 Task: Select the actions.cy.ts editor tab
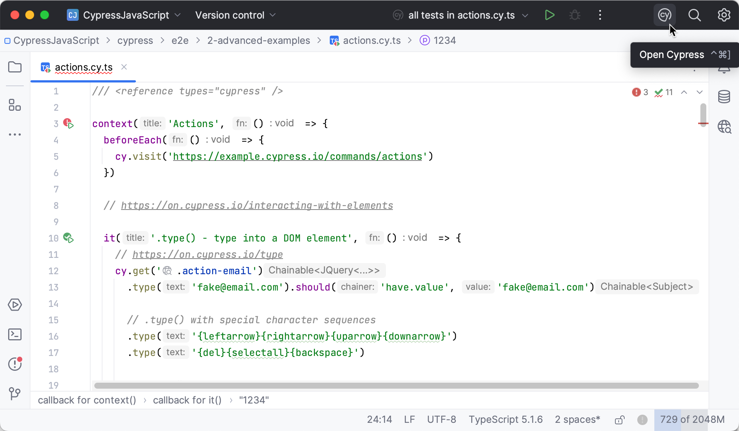coord(84,67)
